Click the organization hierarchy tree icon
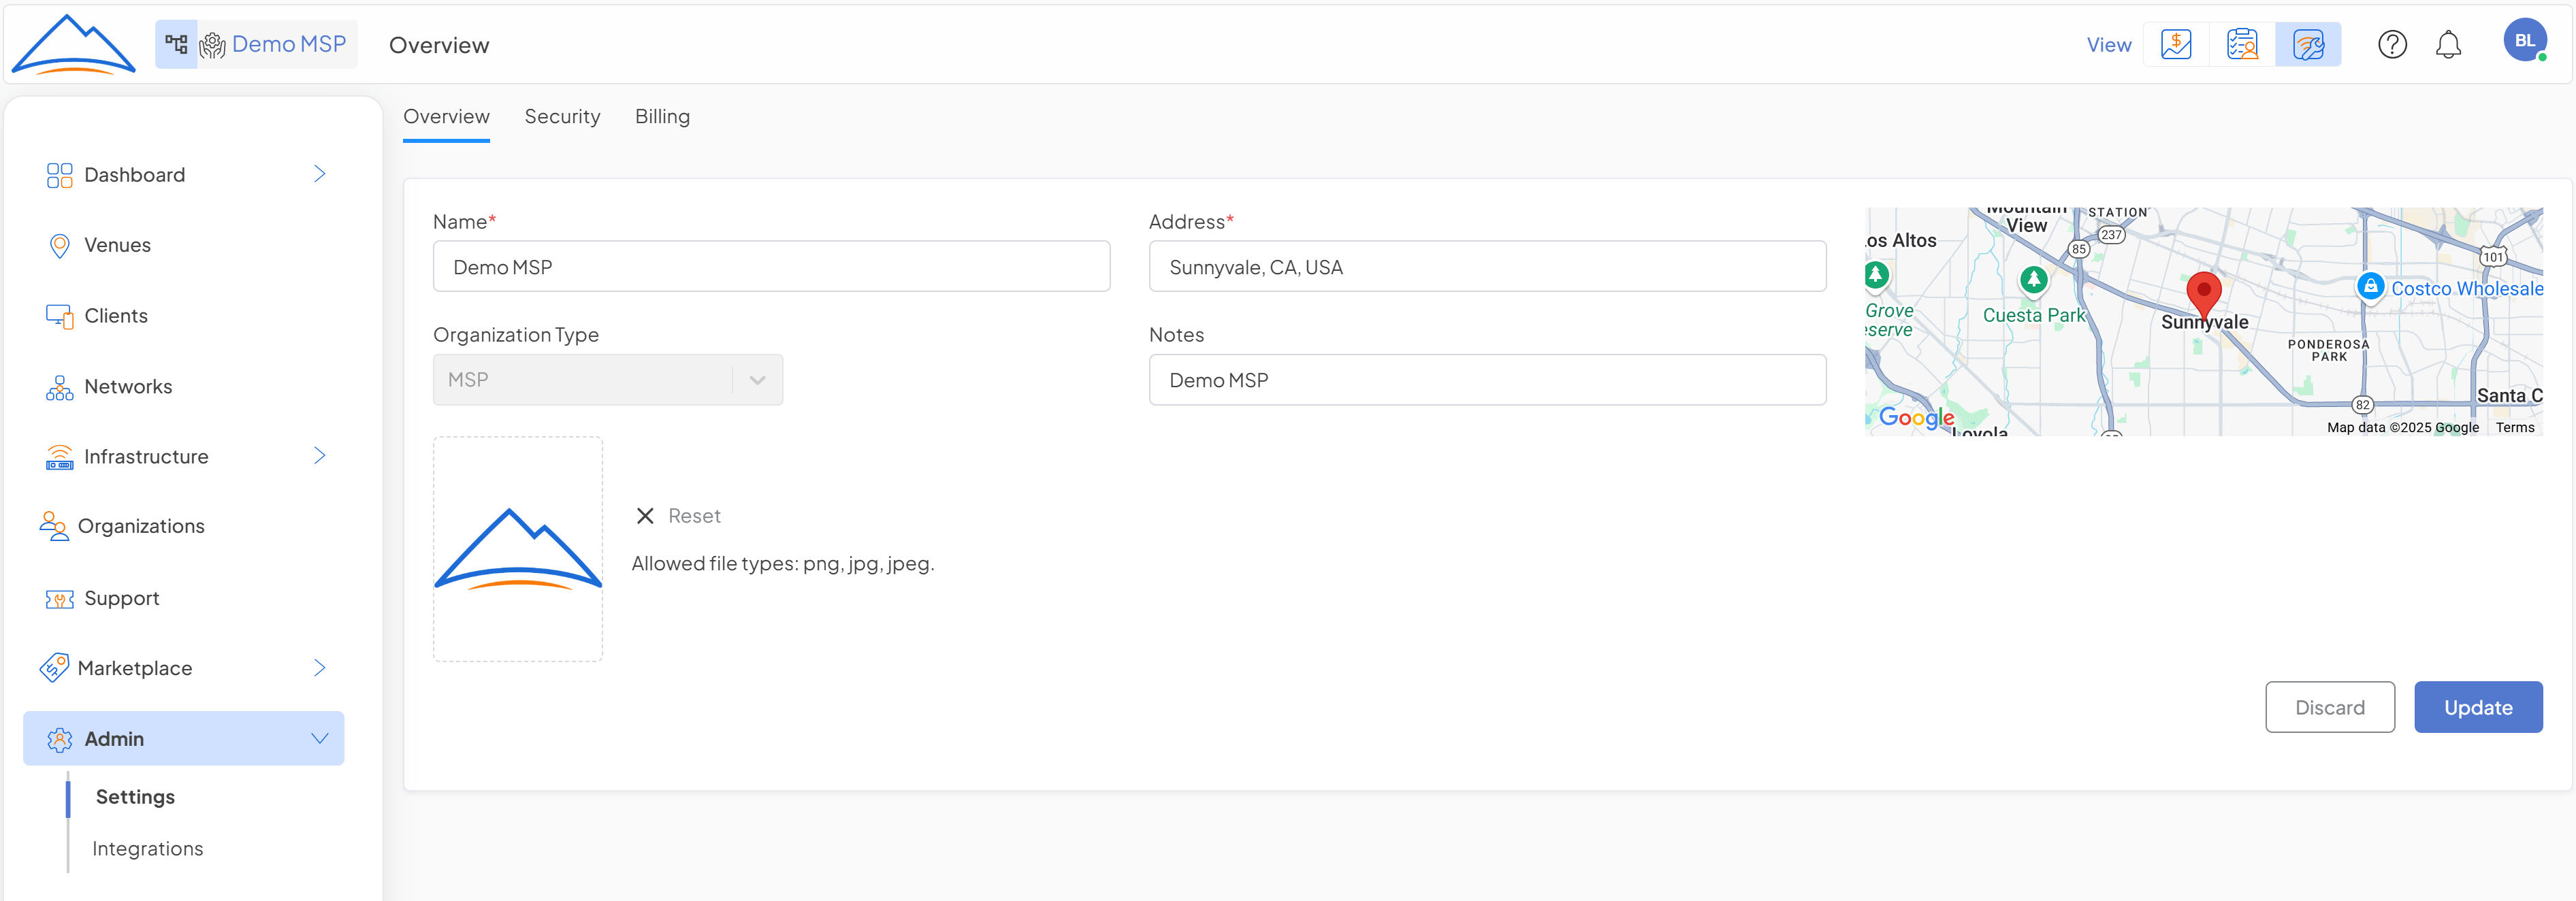The height and width of the screenshot is (901, 2576). pyautogui.click(x=176, y=44)
